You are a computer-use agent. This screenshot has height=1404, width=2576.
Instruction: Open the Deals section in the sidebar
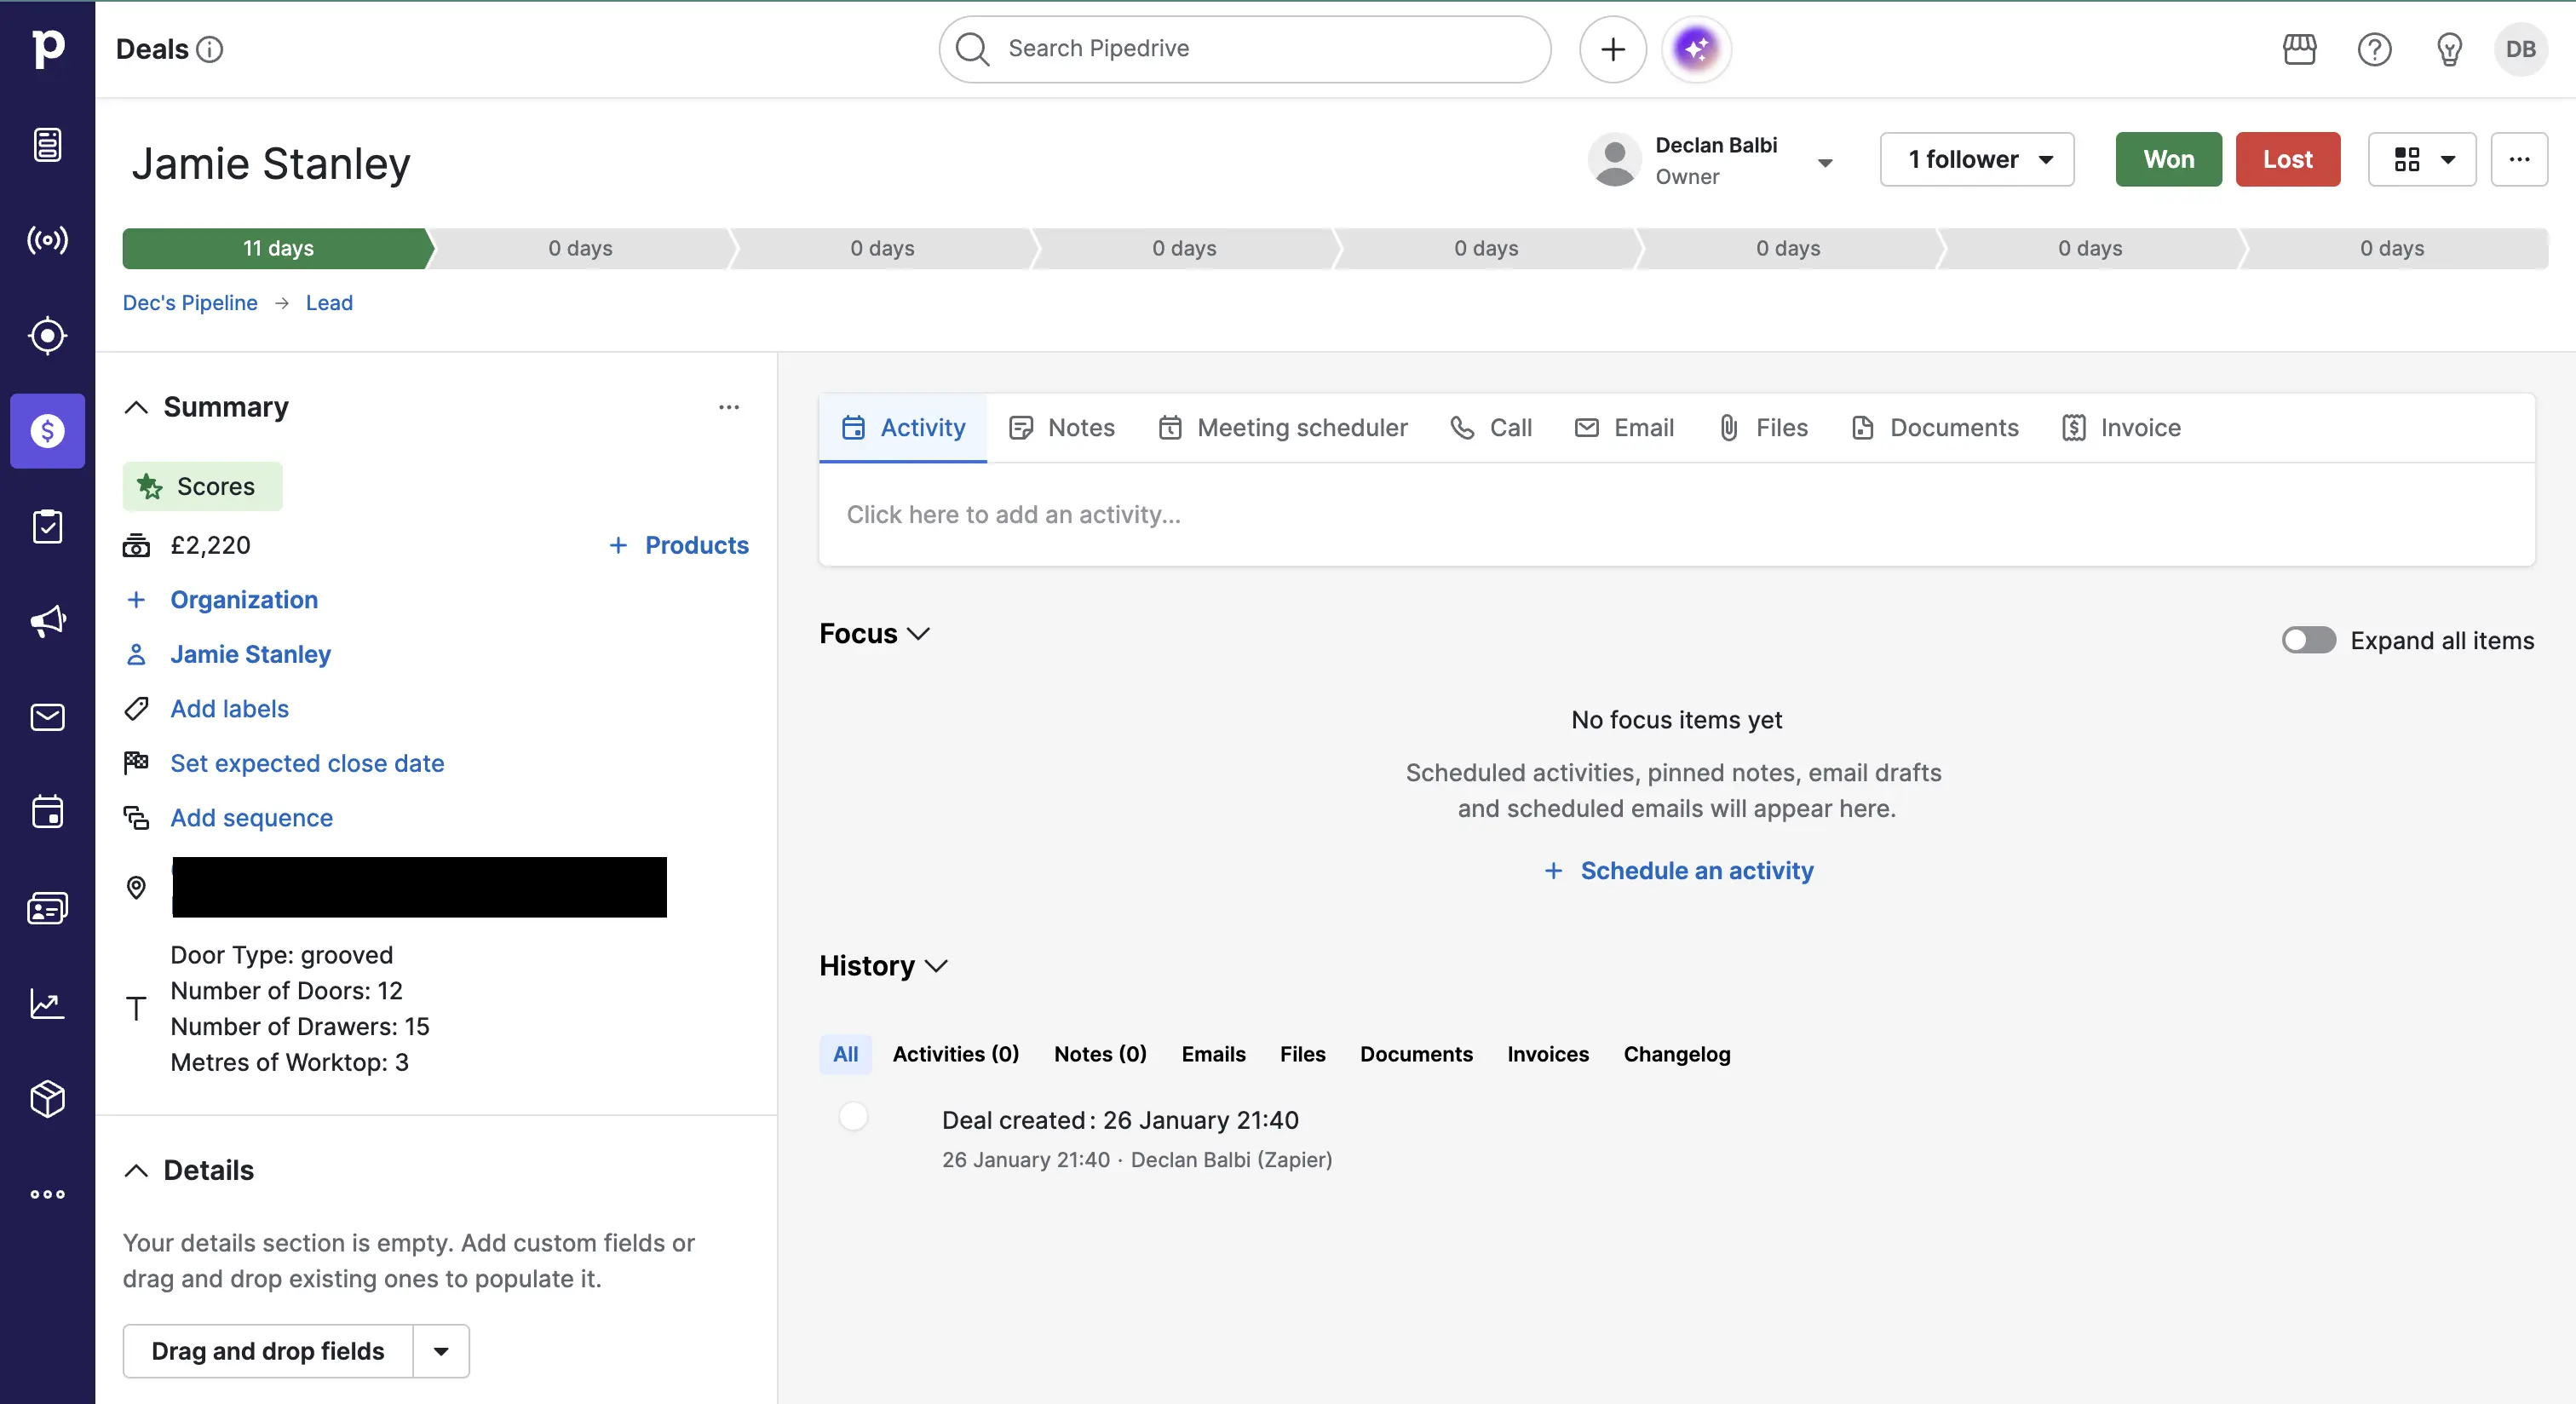(47, 431)
